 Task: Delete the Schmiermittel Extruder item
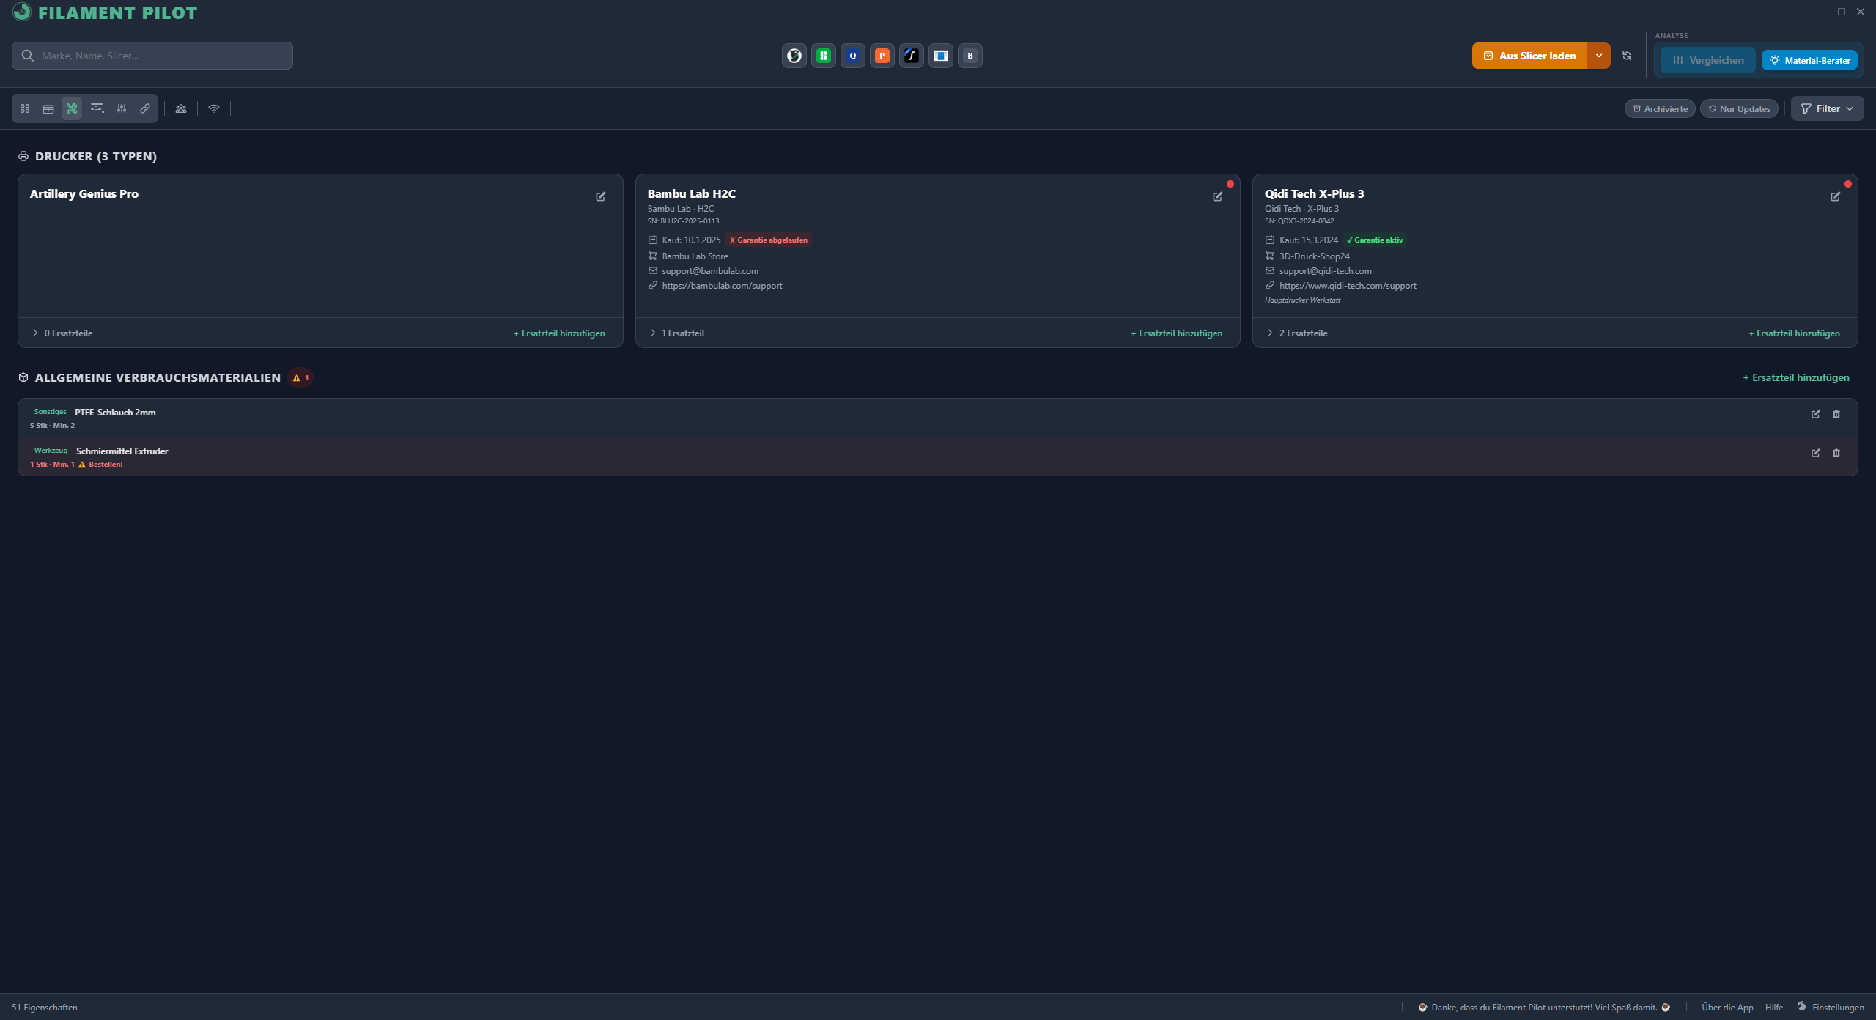[x=1836, y=453]
